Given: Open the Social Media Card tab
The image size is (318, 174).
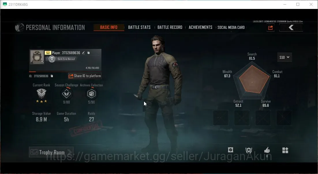Looking at the screenshot, I should point(231,27).
